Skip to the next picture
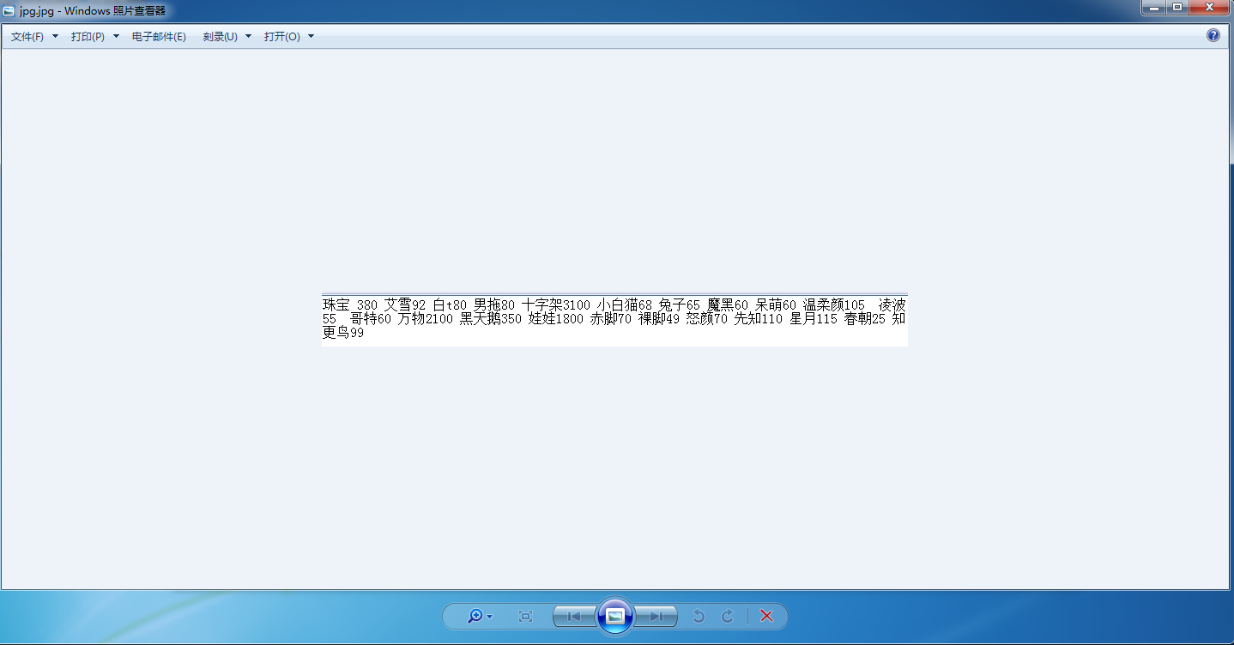The image size is (1234, 645). click(x=656, y=616)
